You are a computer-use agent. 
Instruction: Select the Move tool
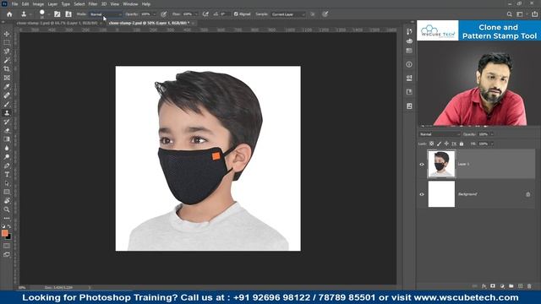[x=7, y=34]
